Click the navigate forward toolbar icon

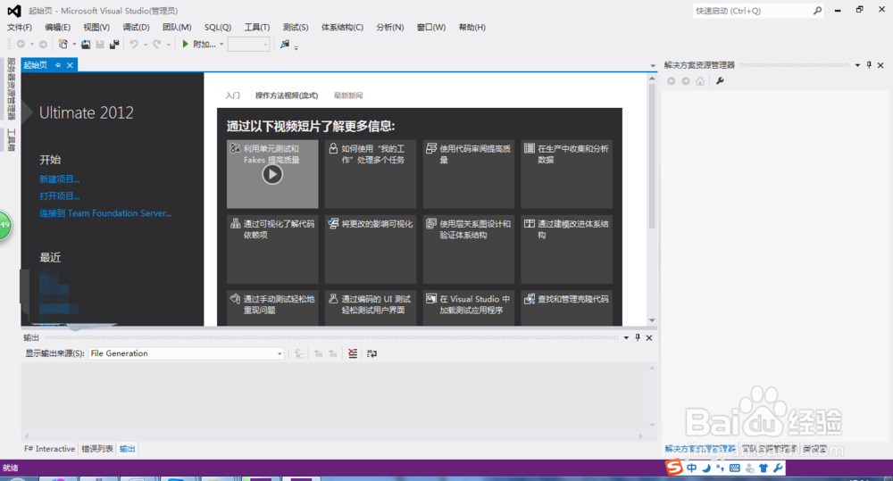point(43,44)
